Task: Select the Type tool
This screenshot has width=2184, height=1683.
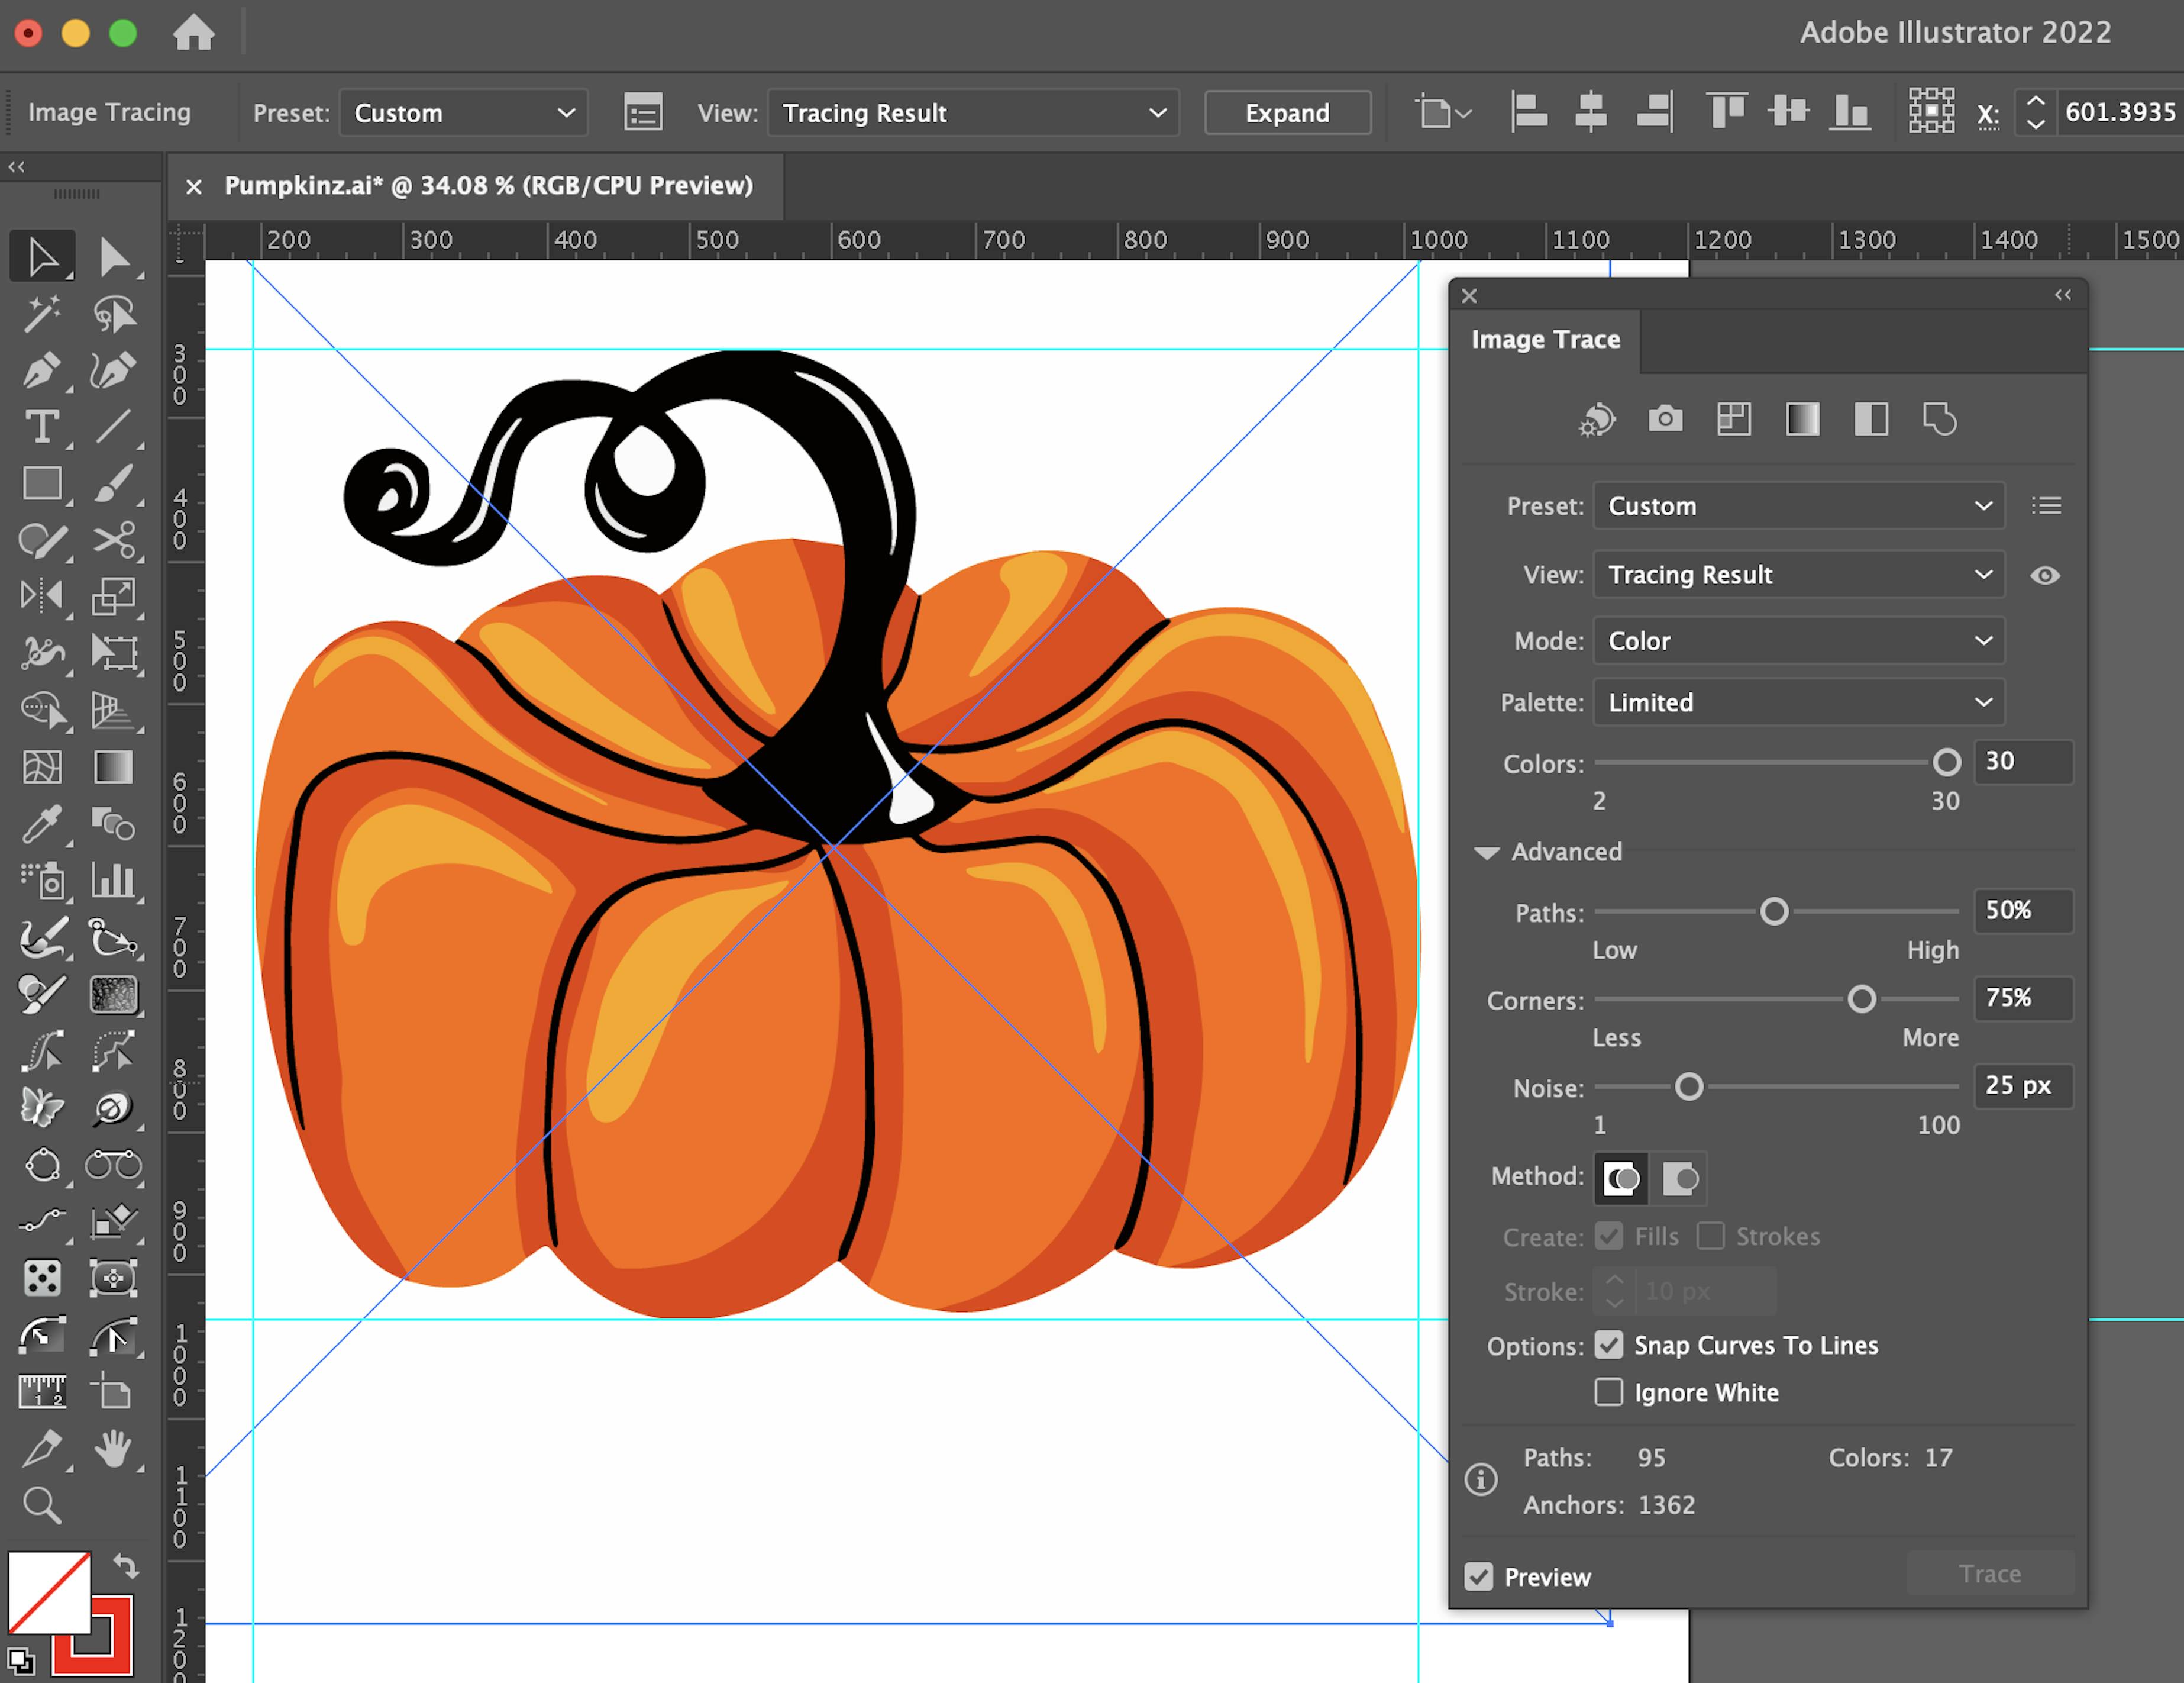Action: [42, 427]
